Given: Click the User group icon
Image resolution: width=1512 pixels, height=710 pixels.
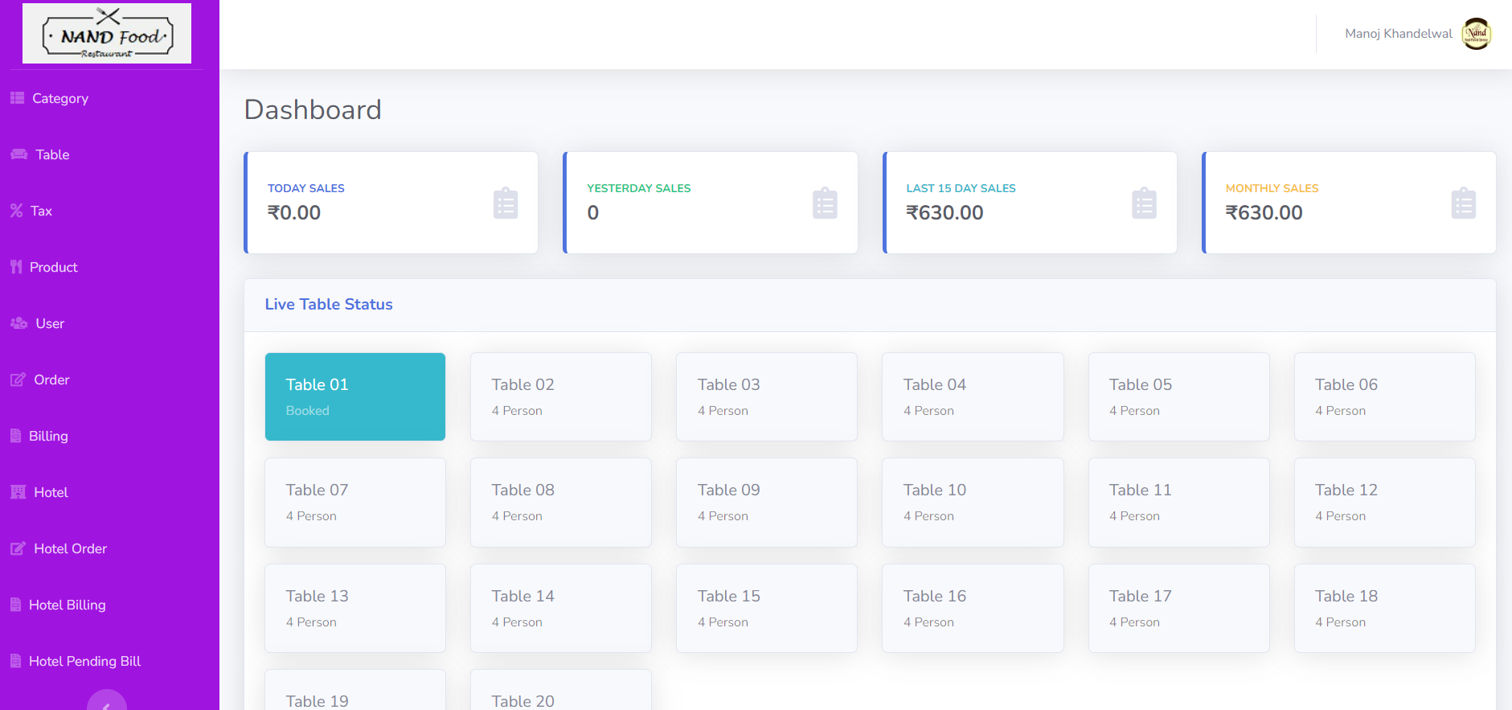Looking at the screenshot, I should click(18, 323).
